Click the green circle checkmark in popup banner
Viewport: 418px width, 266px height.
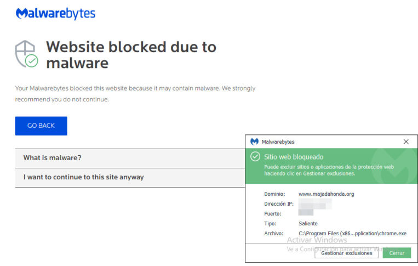pyautogui.click(x=255, y=157)
